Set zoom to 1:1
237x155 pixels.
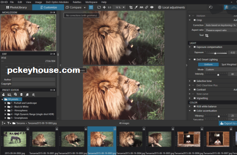click(109, 7)
